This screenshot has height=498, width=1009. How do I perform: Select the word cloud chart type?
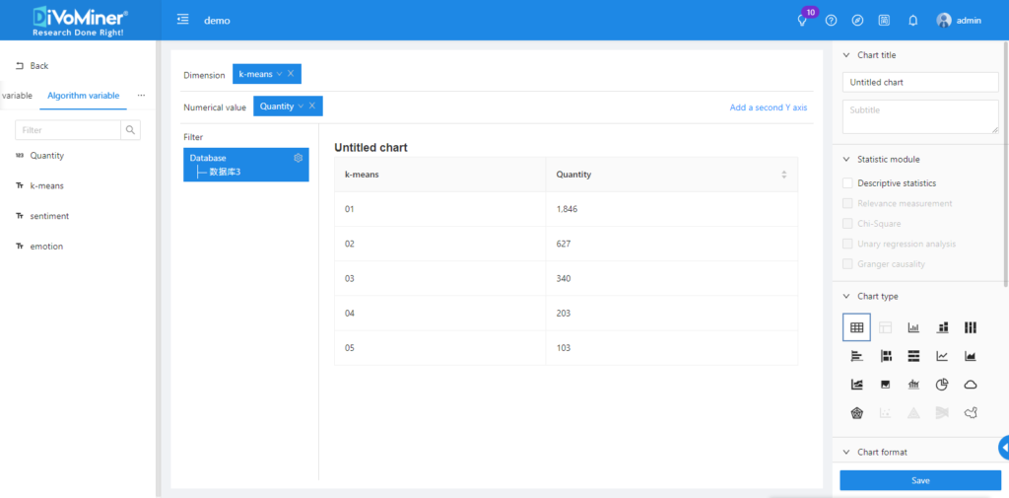(x=970, y=385)
